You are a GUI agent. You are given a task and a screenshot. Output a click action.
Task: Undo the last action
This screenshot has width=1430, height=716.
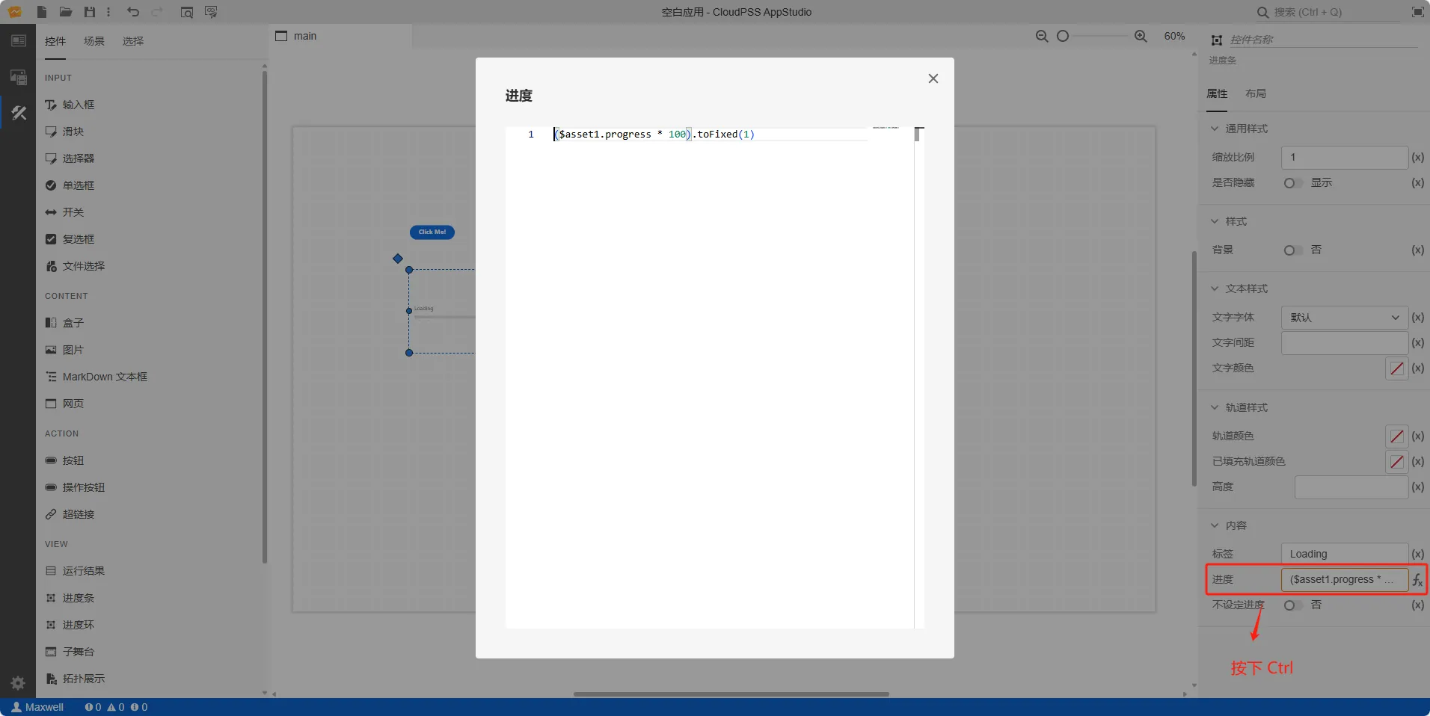click(133, 12)
